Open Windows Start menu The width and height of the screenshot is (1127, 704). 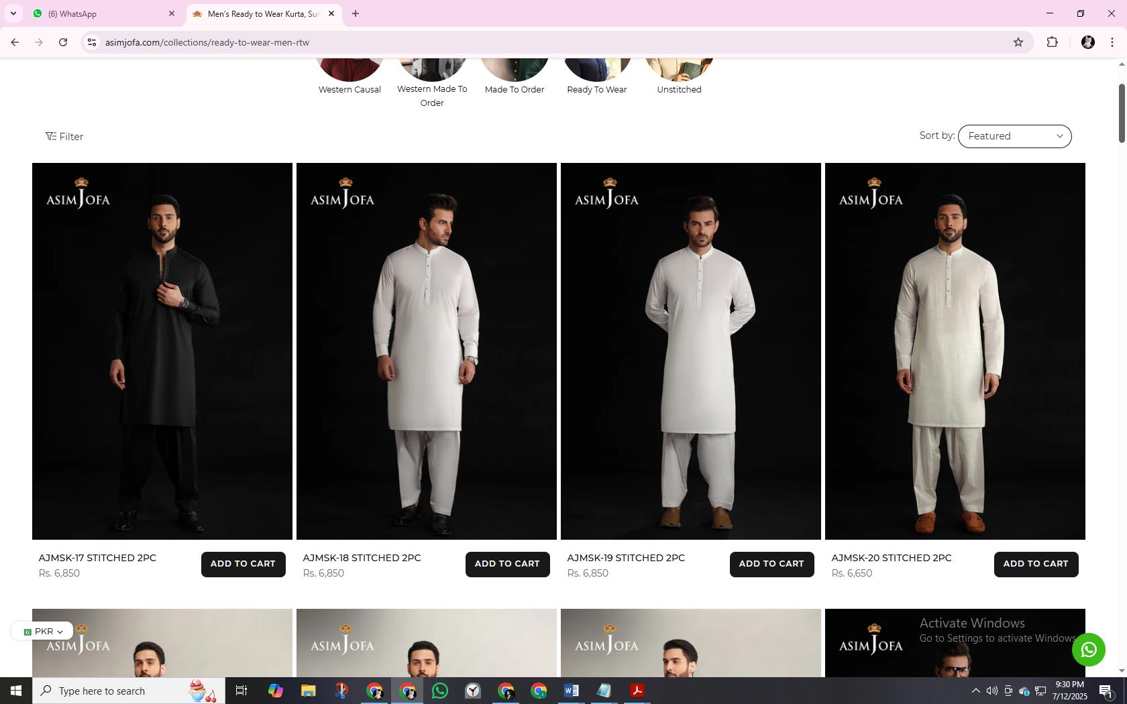tap(16, 691)
